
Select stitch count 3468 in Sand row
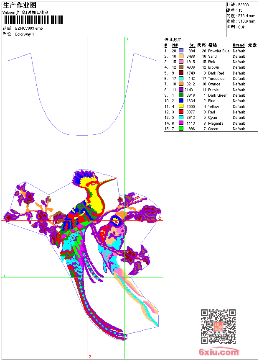(x=190, y=57)
